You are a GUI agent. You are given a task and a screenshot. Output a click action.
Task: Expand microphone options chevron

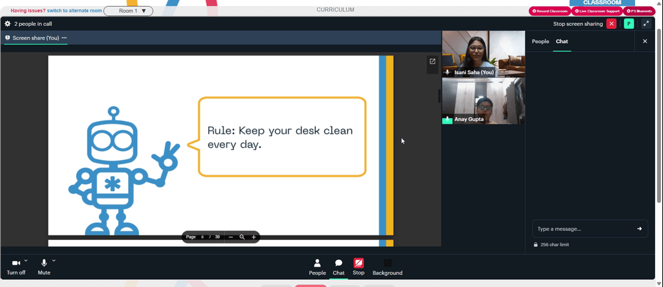54,261
